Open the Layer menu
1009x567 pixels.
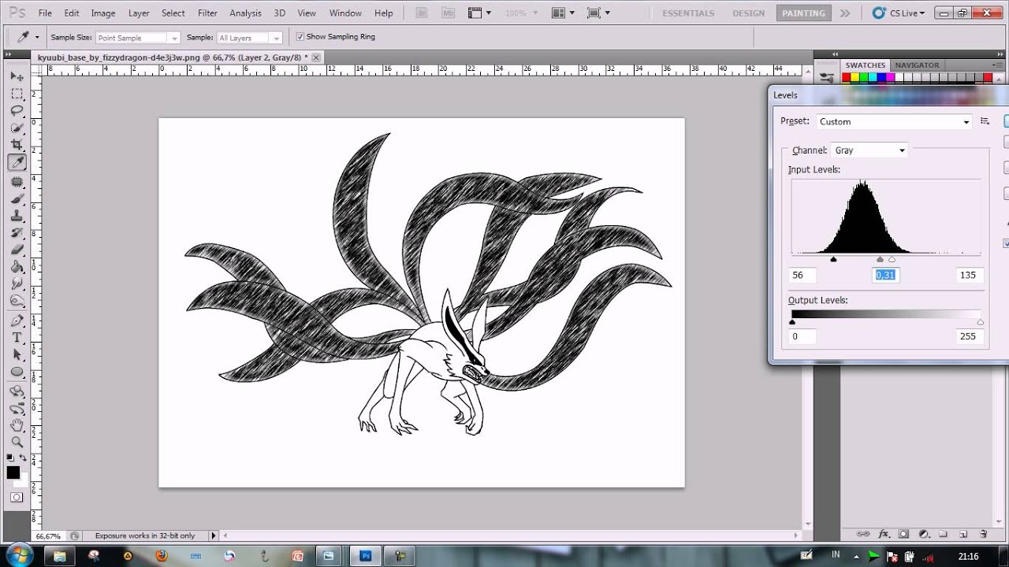pos(139,13)
